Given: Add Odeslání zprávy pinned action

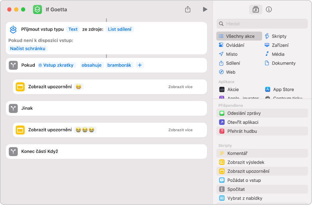Looking at the screenshot, I should coord(262,113).
